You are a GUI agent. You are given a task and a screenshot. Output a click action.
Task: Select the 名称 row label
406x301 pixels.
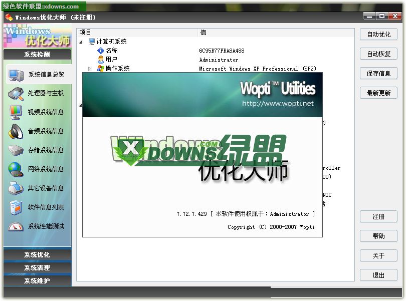coord(112,51)
